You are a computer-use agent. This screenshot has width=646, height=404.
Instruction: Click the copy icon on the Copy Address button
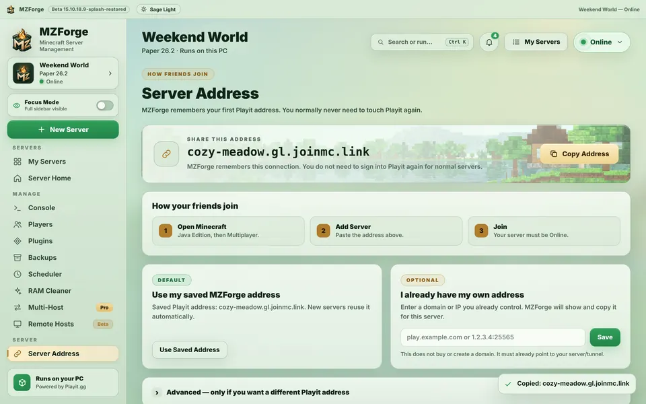point(554,154)
